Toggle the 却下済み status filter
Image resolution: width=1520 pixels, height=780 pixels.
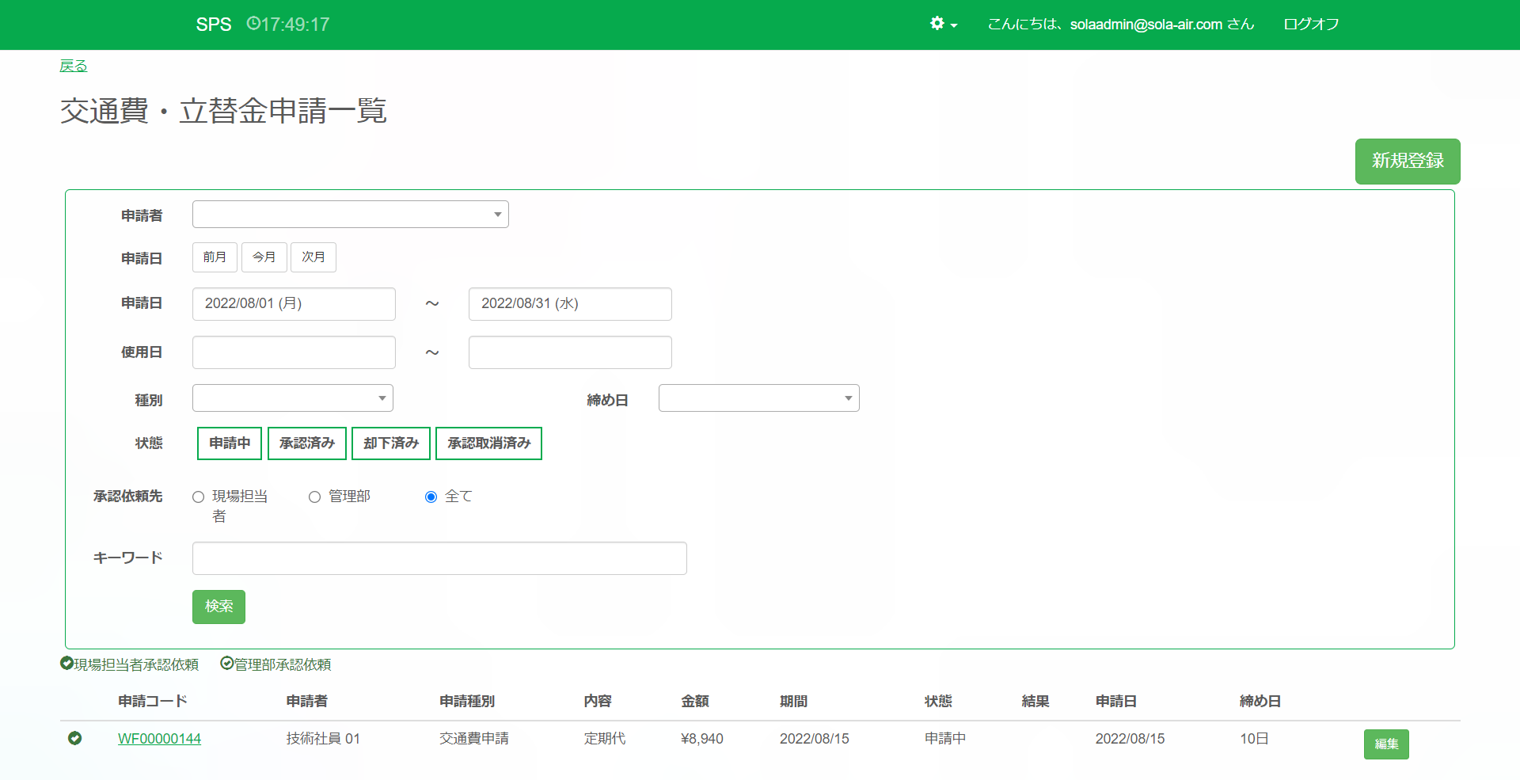pos(391,443)
